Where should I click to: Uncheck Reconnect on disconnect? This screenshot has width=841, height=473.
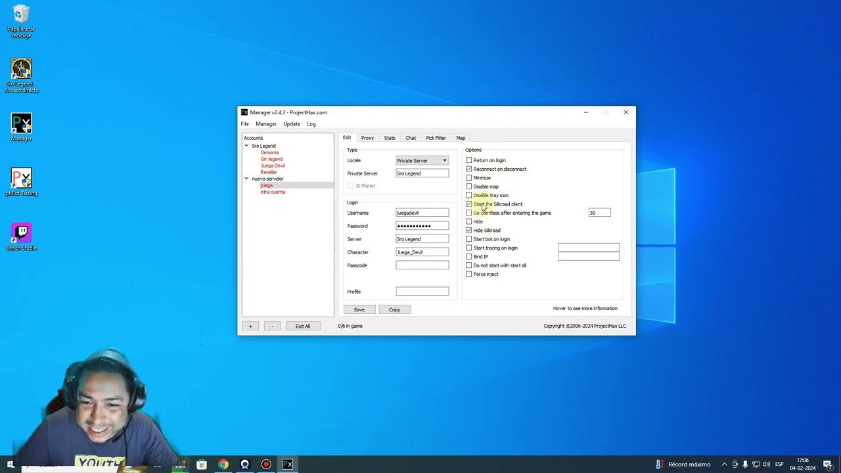468,169
